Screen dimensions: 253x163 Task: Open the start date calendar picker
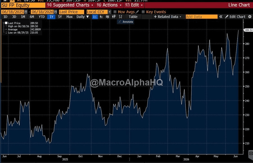(x=26, y=12)
